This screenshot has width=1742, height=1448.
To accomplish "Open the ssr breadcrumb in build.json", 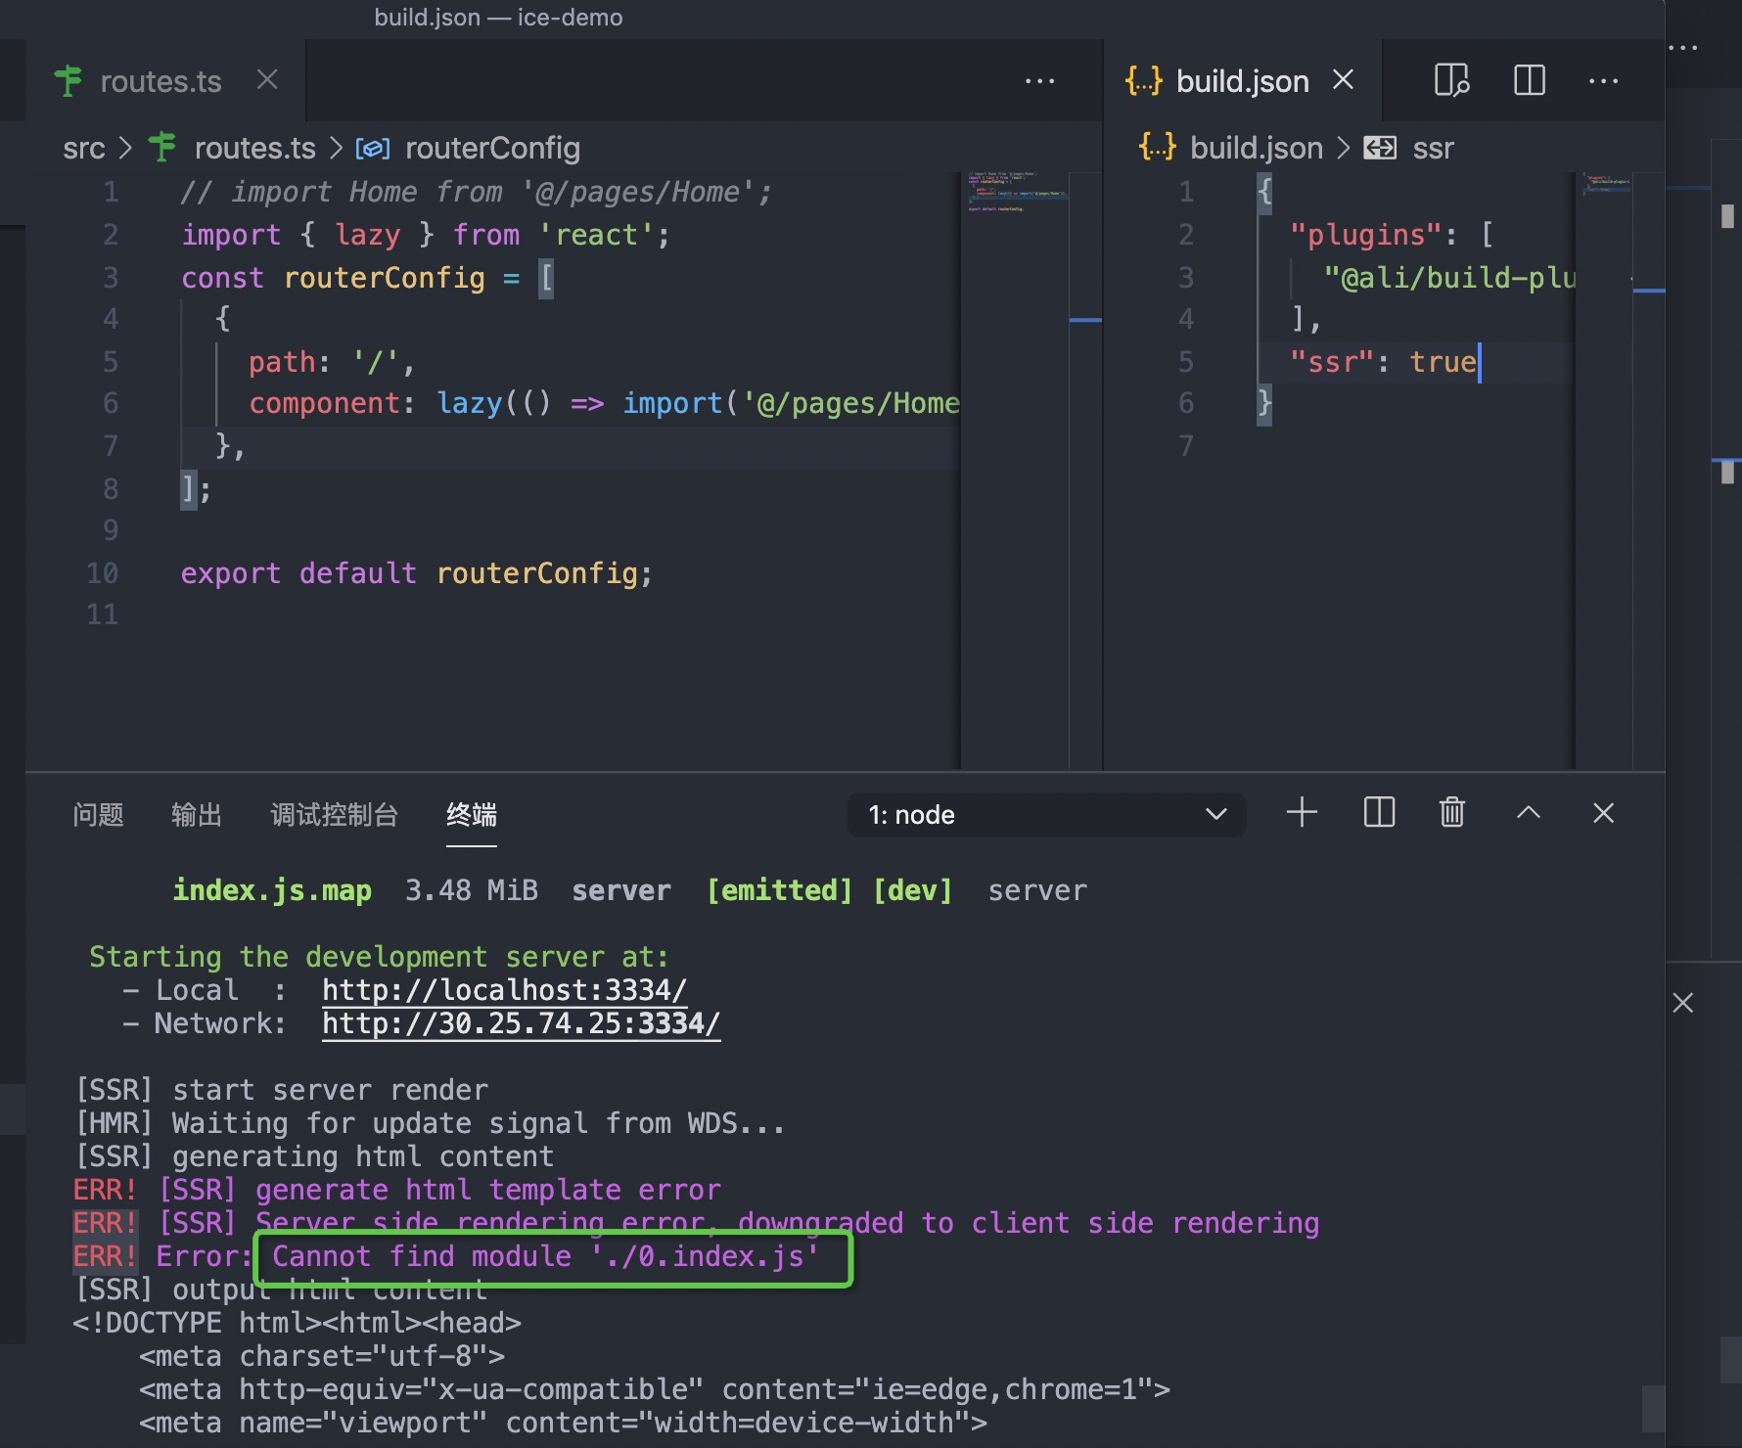I will click(1433, 148).
